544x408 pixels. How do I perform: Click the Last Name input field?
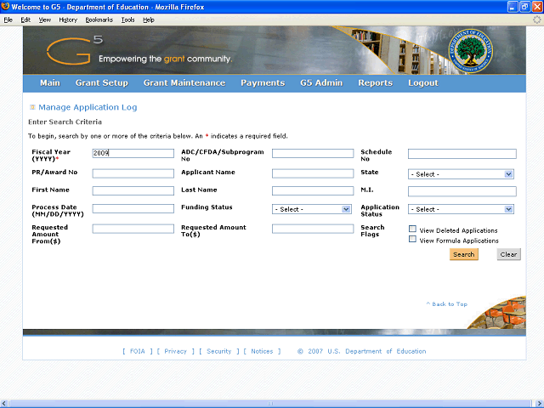click(313, 190)
